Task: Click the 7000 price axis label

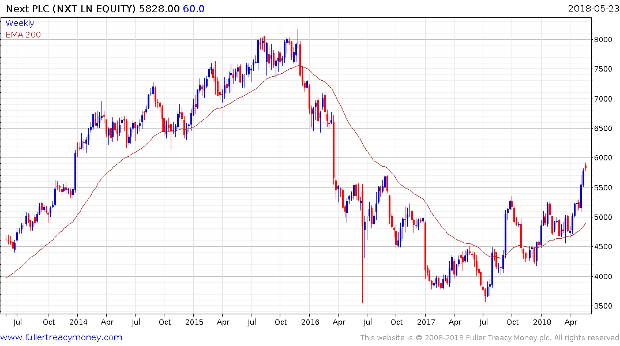Action: 603,99
